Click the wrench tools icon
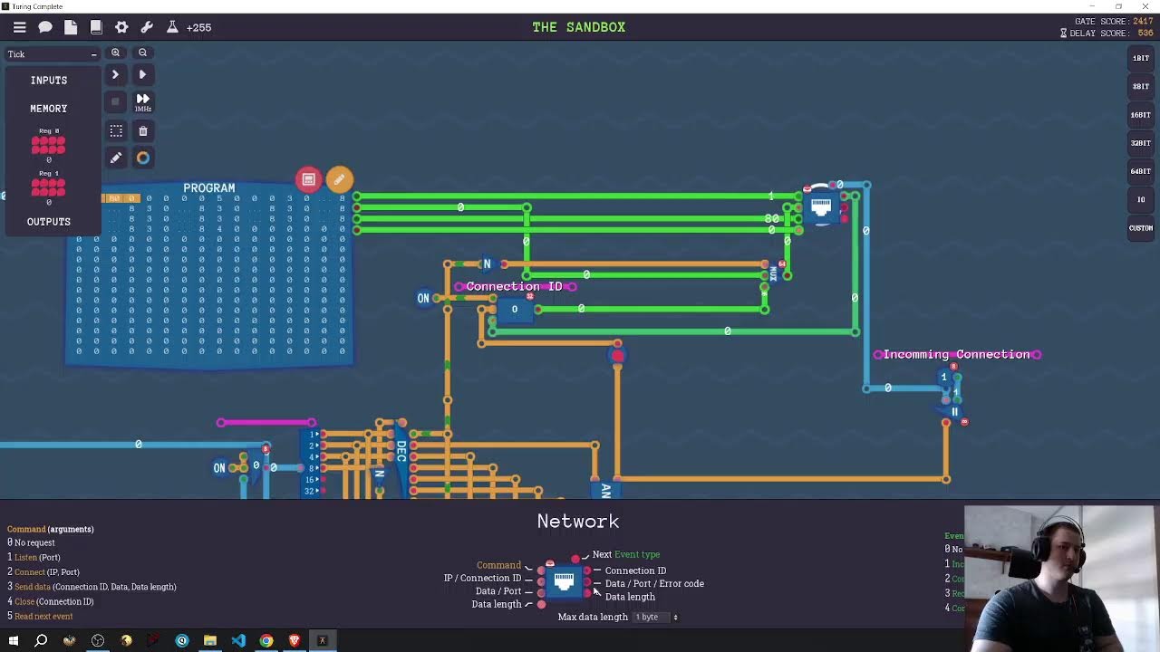 click(147, 27)
